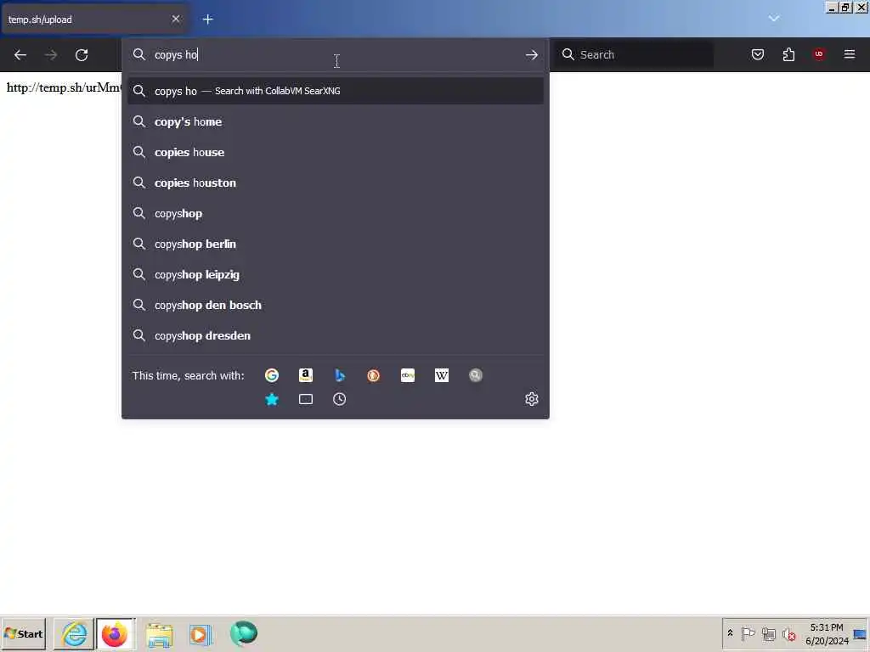Click in the Search box field
Image resolution: width=870 pixels, height=652 pixels.
click(x=634, y=54)
